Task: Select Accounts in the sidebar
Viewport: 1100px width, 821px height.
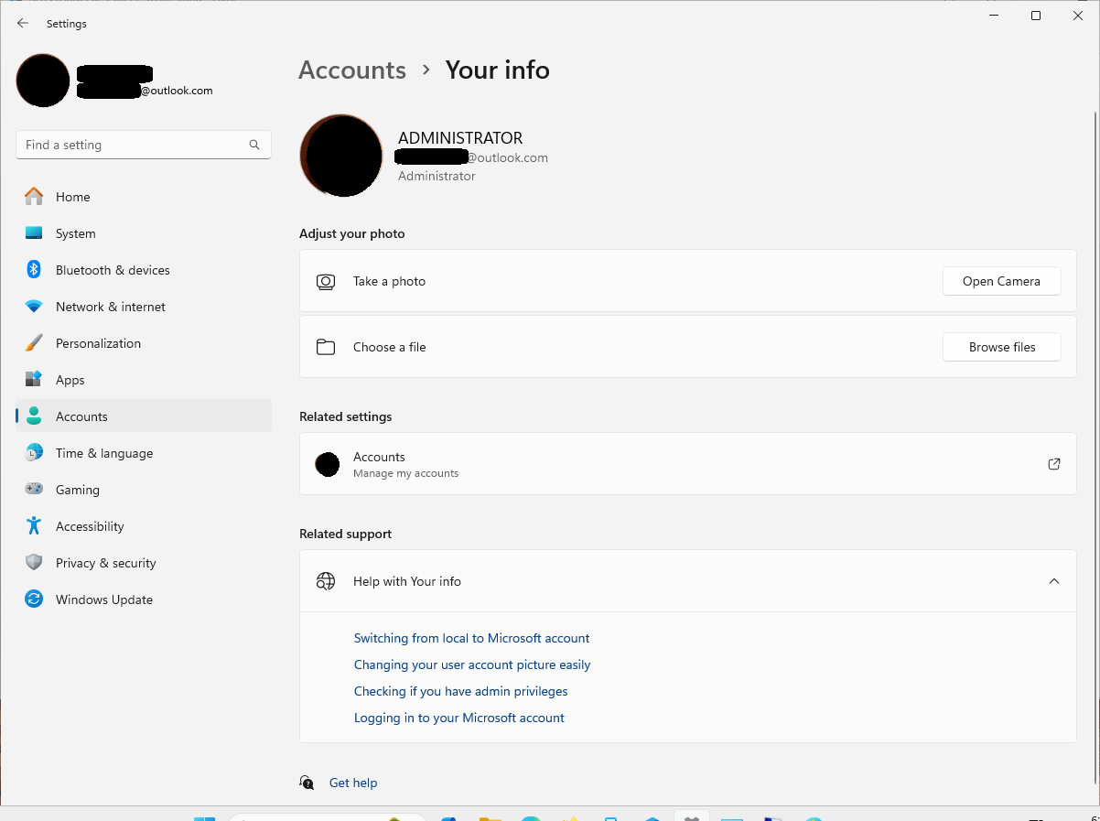Action: click(x=144, y=416)
